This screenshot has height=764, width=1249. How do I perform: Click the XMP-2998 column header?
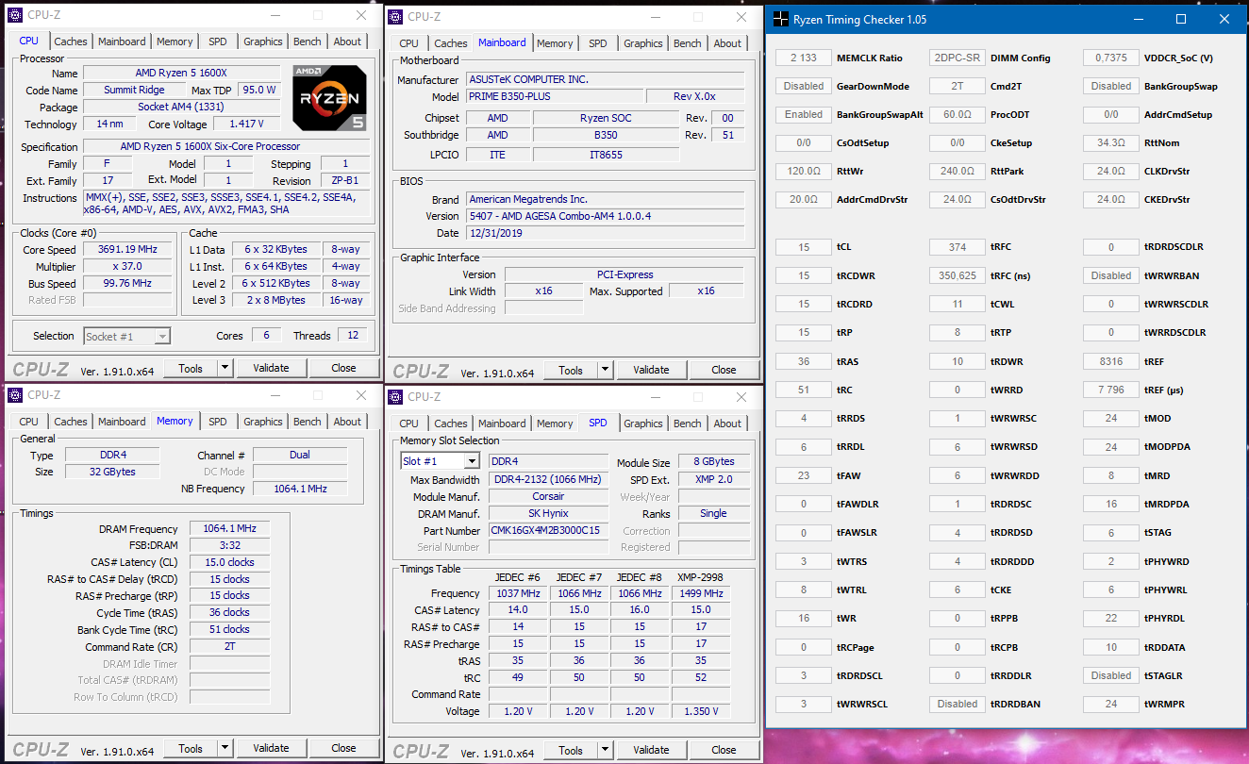click(x=700, y=576)
